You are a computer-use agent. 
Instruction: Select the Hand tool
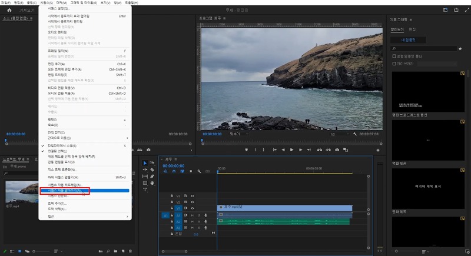click(x=152, y=183)
